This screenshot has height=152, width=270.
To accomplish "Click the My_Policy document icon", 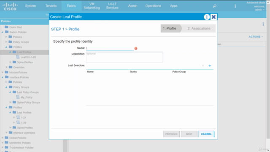I will pyautogui.click(x=18, y=97).
